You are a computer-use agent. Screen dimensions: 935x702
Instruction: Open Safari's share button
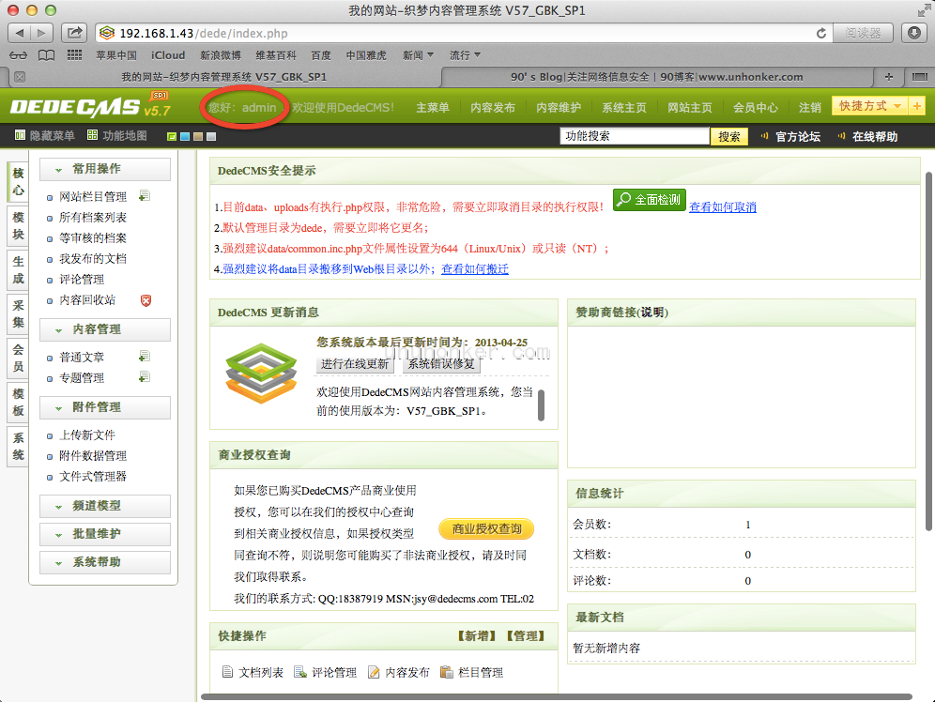(74, 33)
